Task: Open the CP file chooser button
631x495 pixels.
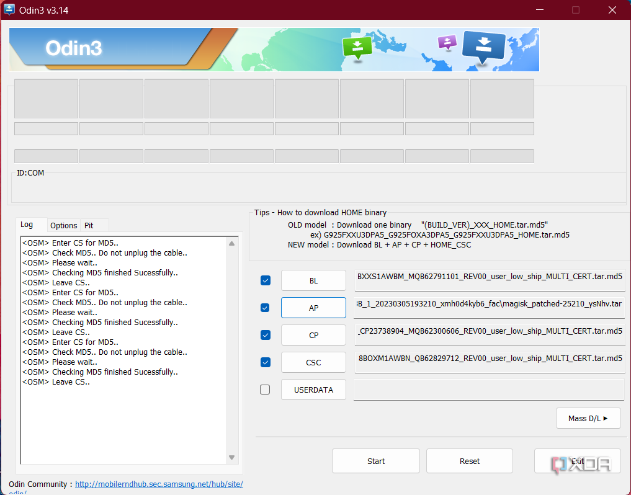Action: (x=313, y=335)
